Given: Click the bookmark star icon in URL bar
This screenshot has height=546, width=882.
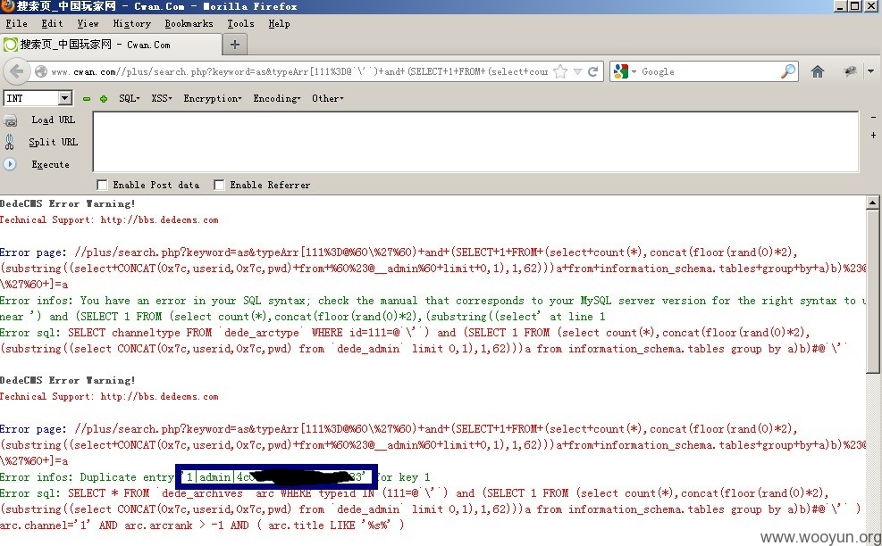Looking at the screenshot, I should tap(559, 71).
